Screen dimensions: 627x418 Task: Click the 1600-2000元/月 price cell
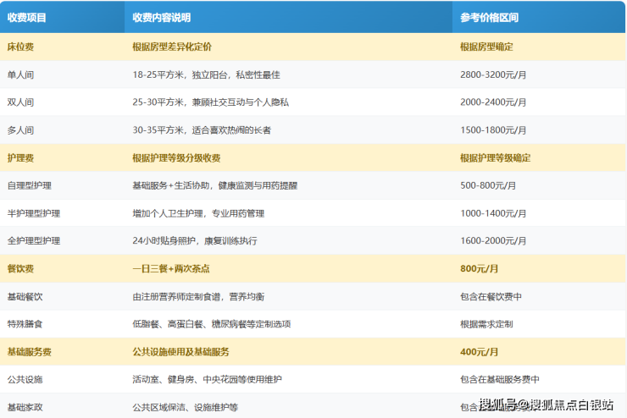(493, 241)
